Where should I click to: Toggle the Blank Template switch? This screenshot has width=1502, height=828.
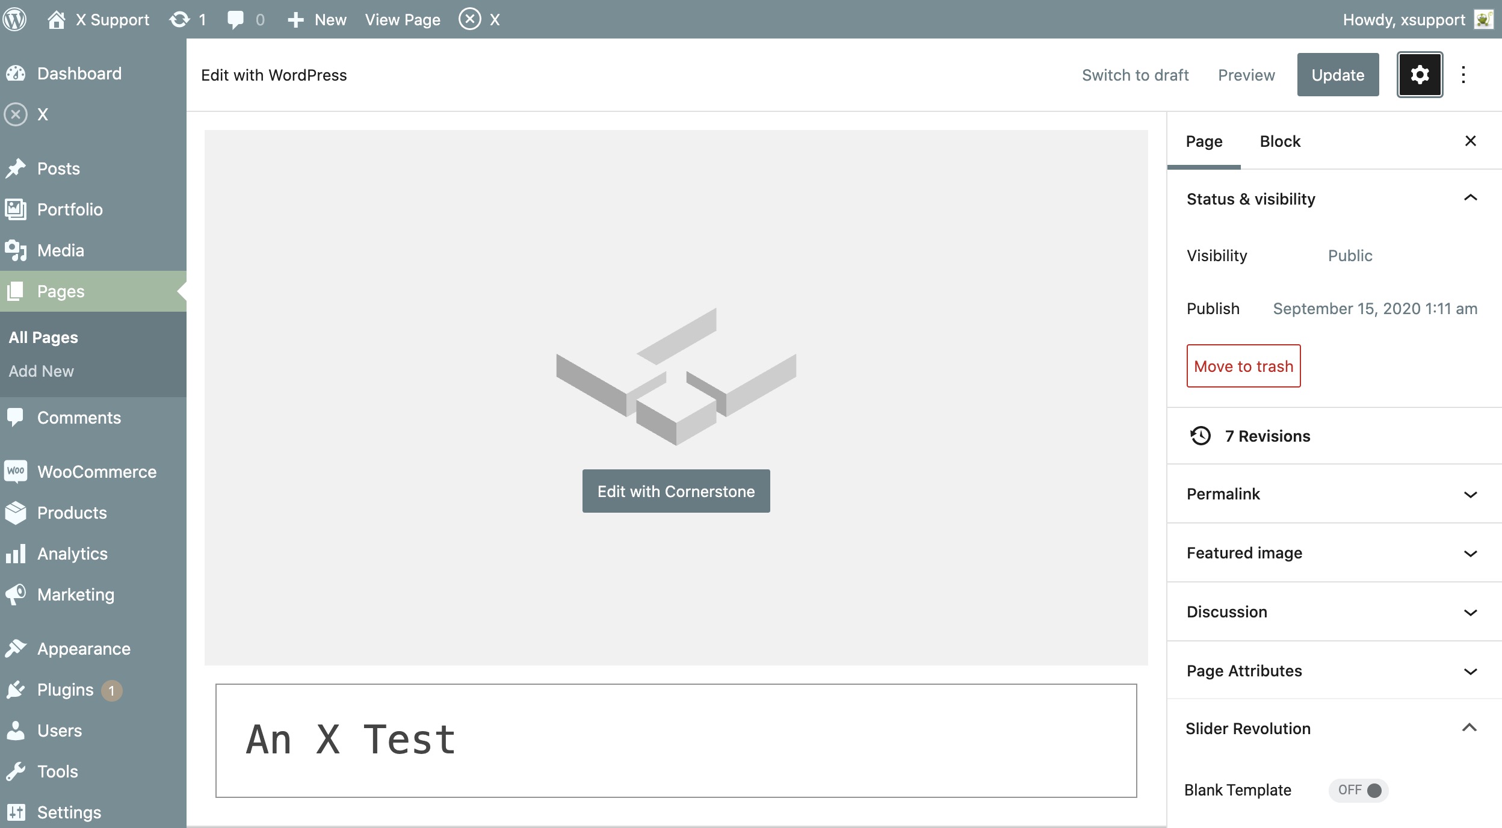tap(1359, 790)
